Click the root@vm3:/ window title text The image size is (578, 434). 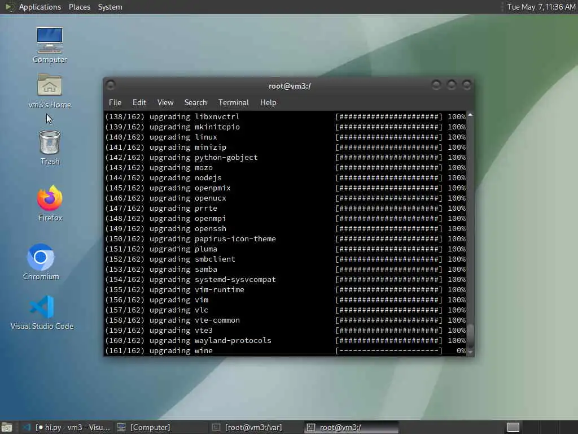290,86
